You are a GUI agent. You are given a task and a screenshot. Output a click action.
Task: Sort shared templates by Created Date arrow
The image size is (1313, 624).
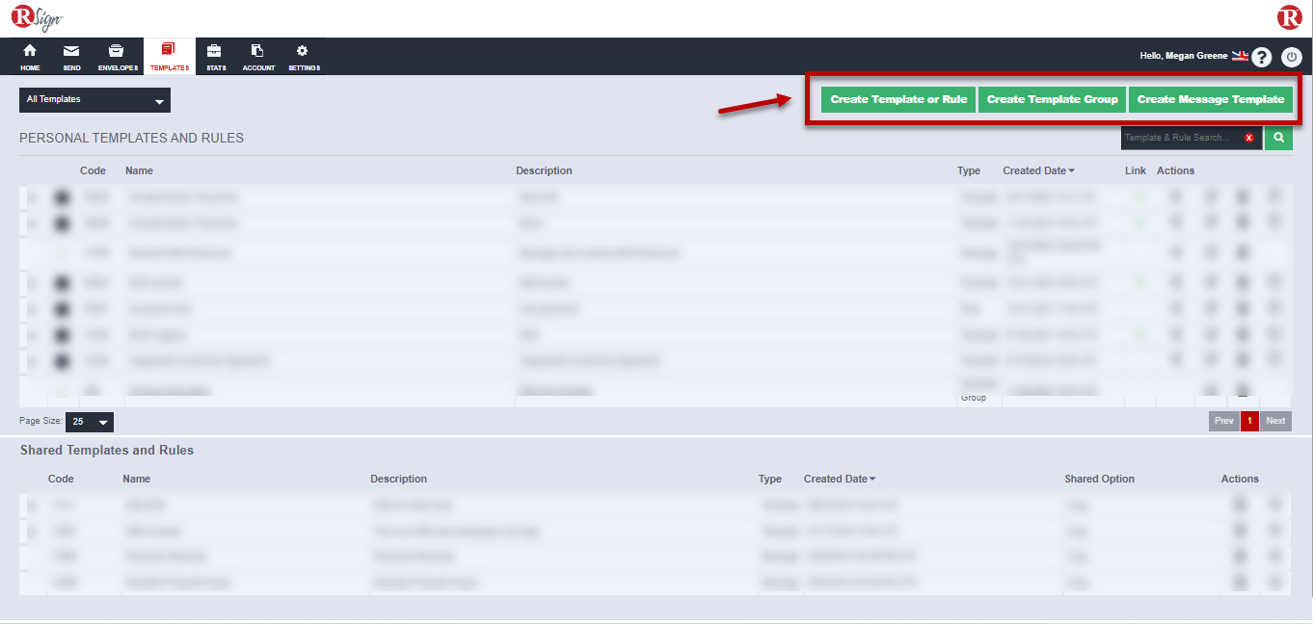872,480
